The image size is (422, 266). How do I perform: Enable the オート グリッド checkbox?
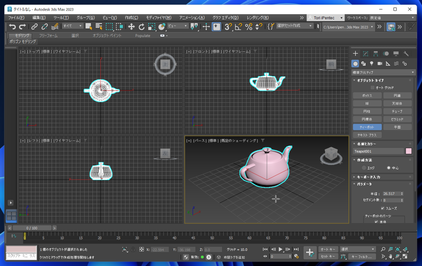point(372,87)
